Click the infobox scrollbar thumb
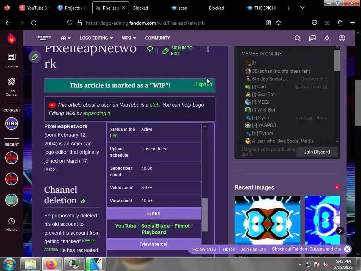Screen dimensions: 361x271 204,215
